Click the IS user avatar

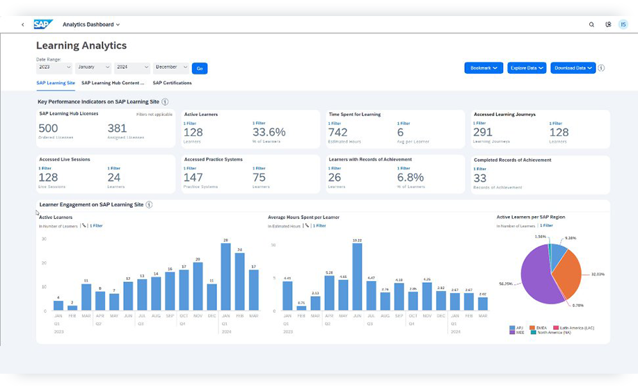(x=623, y=24)
